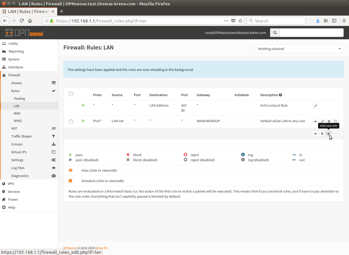Collapse the Firewall sidebar section
The image size is (349, 255).
click(x=14, y=75)
